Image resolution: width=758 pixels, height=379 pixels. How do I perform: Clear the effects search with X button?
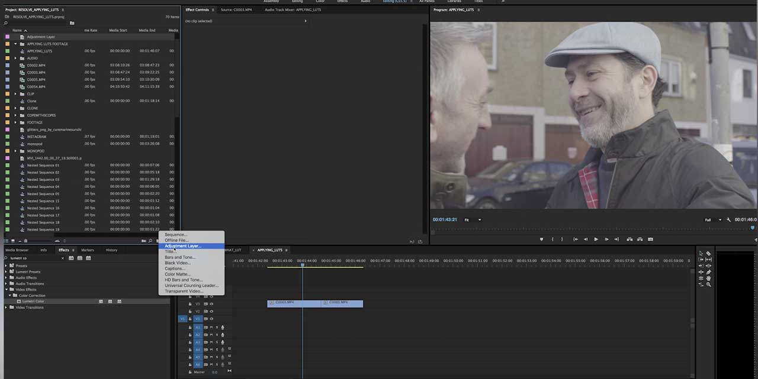tap(62, 258)
